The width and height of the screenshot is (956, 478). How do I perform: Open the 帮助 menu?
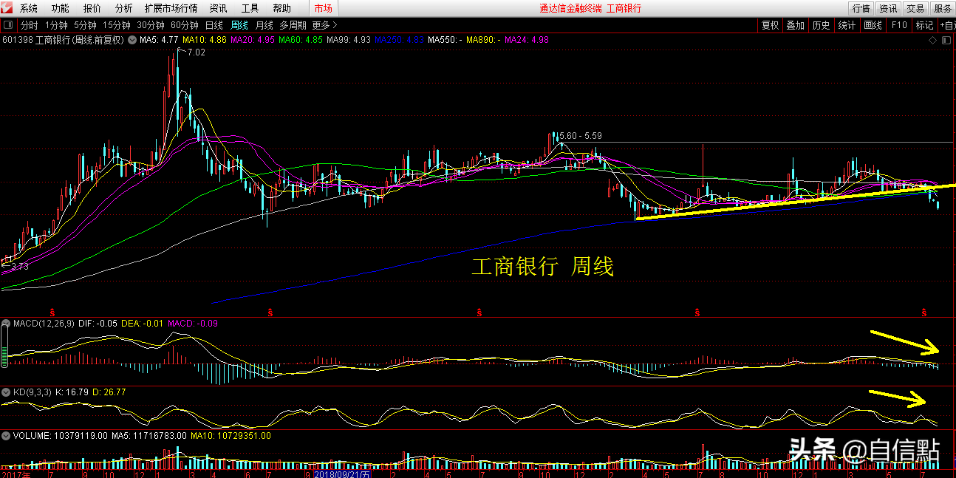coord(281,8)
